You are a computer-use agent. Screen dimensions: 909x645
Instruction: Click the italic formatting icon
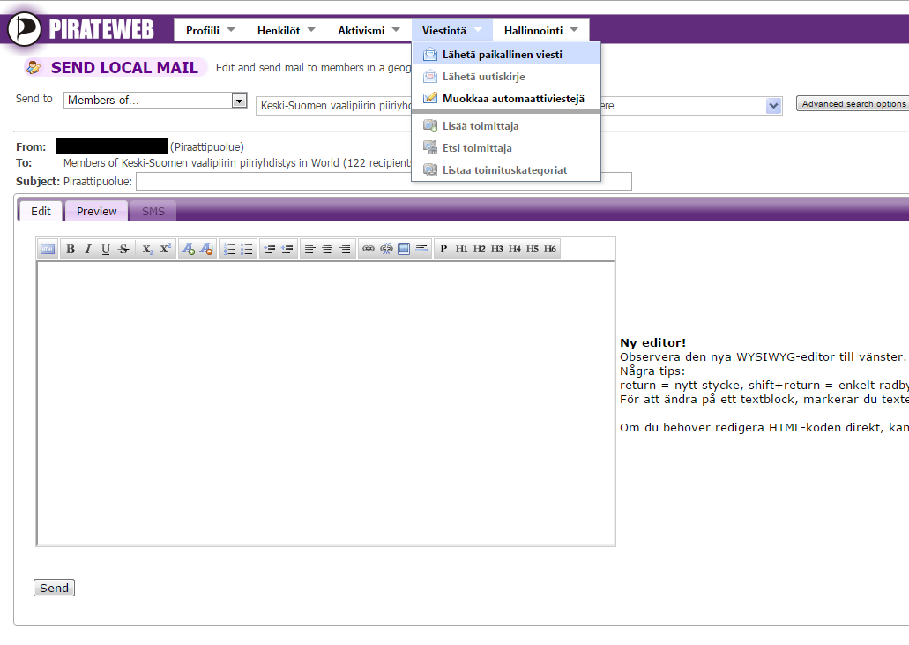(88, 250)
